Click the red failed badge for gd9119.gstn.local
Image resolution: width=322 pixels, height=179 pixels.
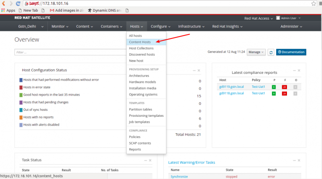(x=285, y=87)
